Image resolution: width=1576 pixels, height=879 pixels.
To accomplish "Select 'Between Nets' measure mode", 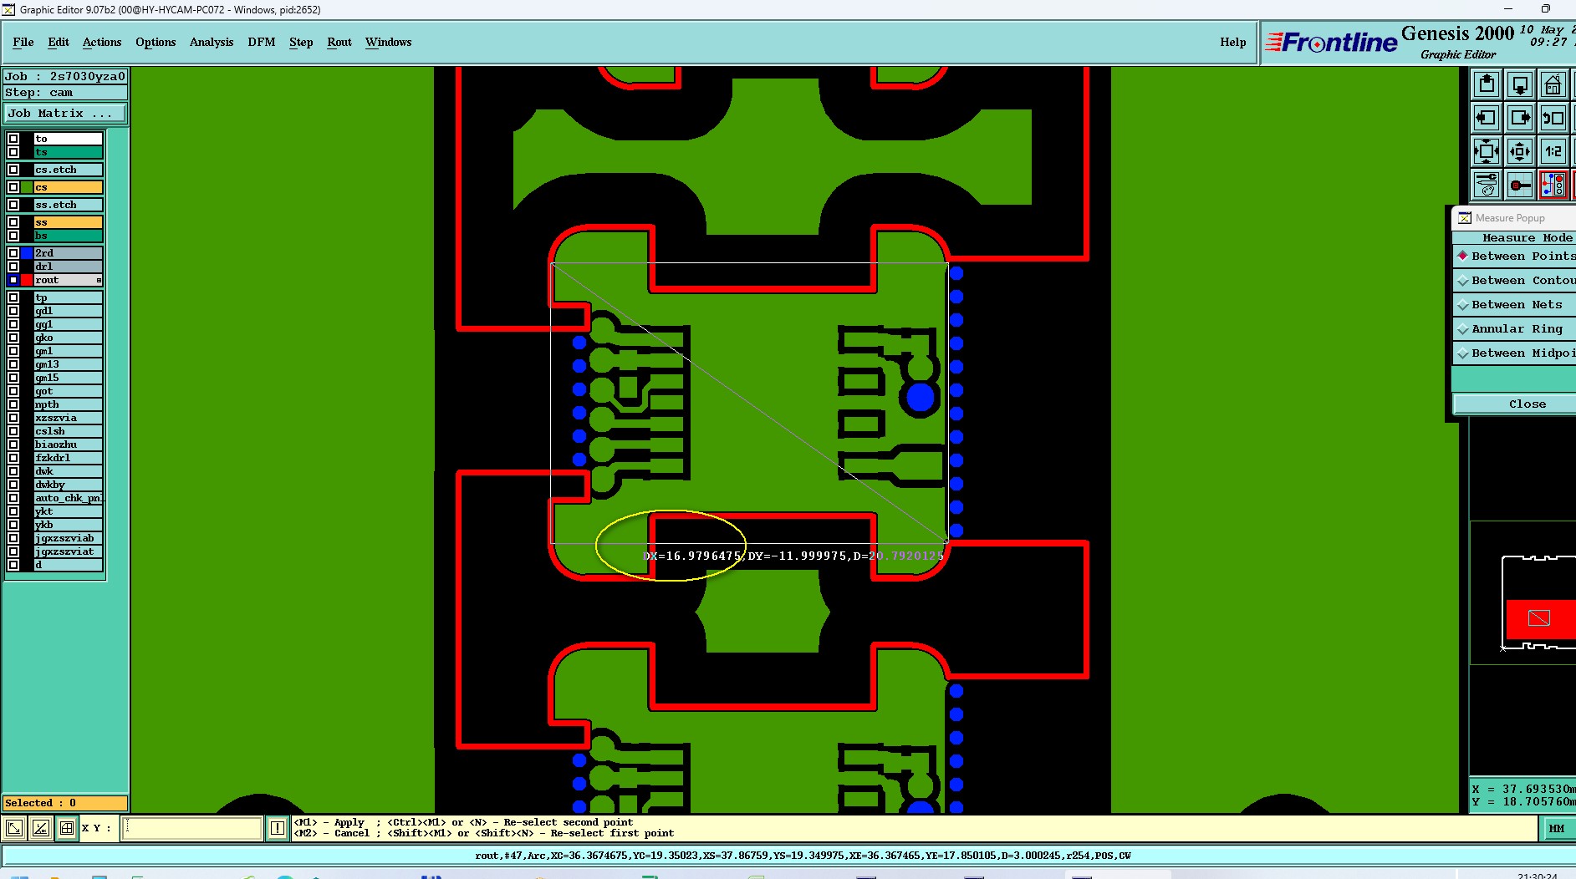I will (x=1514, y=304).
